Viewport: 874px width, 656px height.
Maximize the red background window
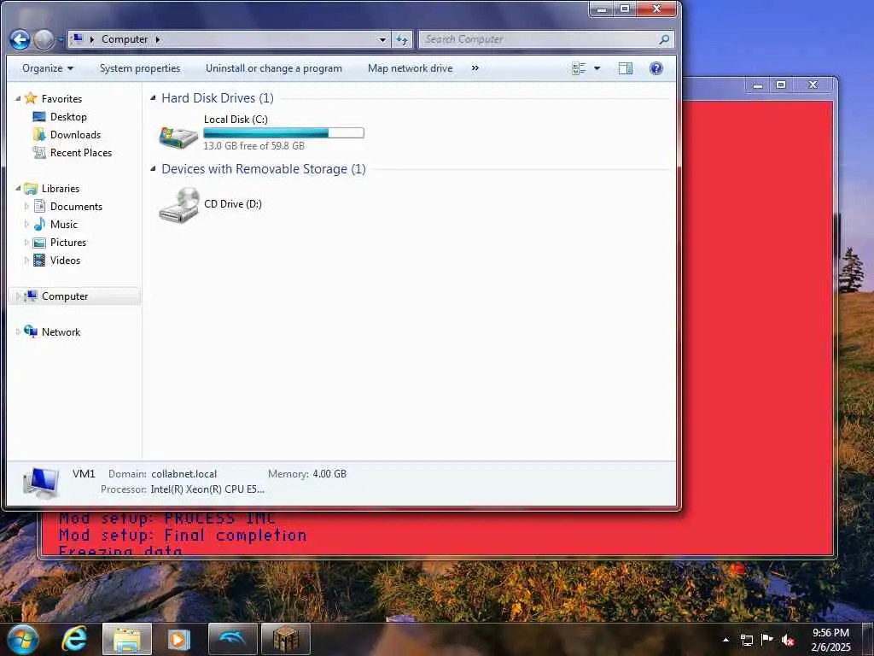point(781,85)
